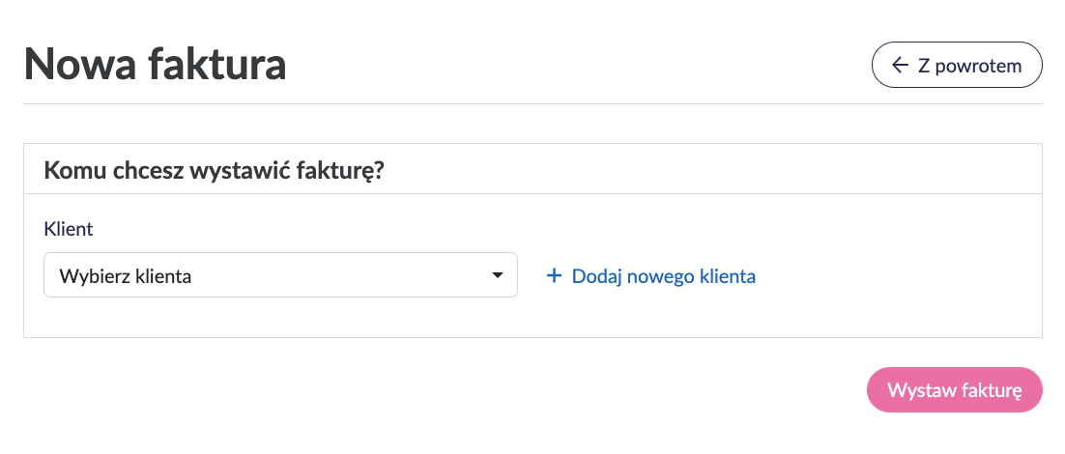Click the dropdown caret triangle icon
The height and width of the screenshot is (454, 1065).
pos(497,275)
